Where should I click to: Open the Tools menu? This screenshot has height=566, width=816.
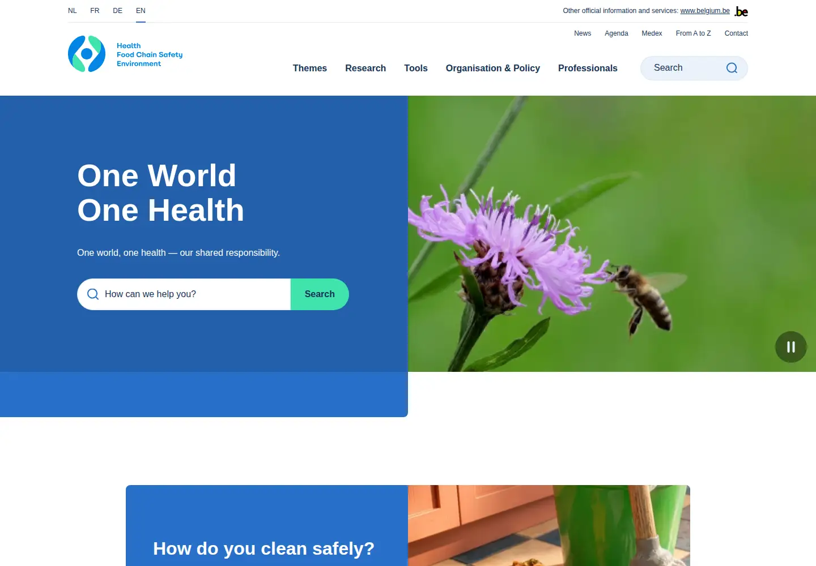coord(416,68)
